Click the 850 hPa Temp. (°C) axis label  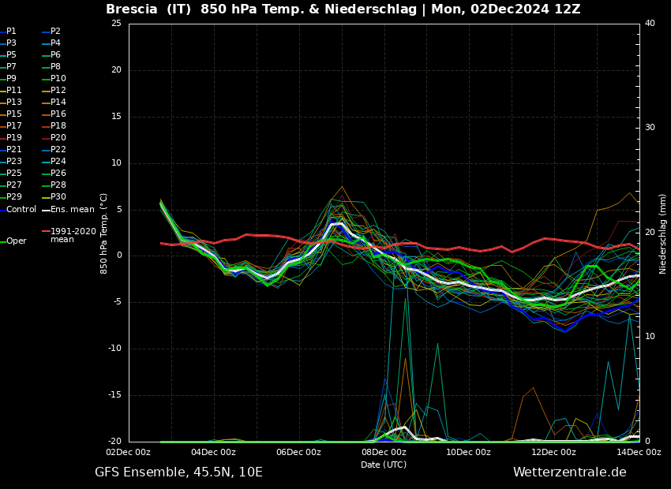(103, 233)
